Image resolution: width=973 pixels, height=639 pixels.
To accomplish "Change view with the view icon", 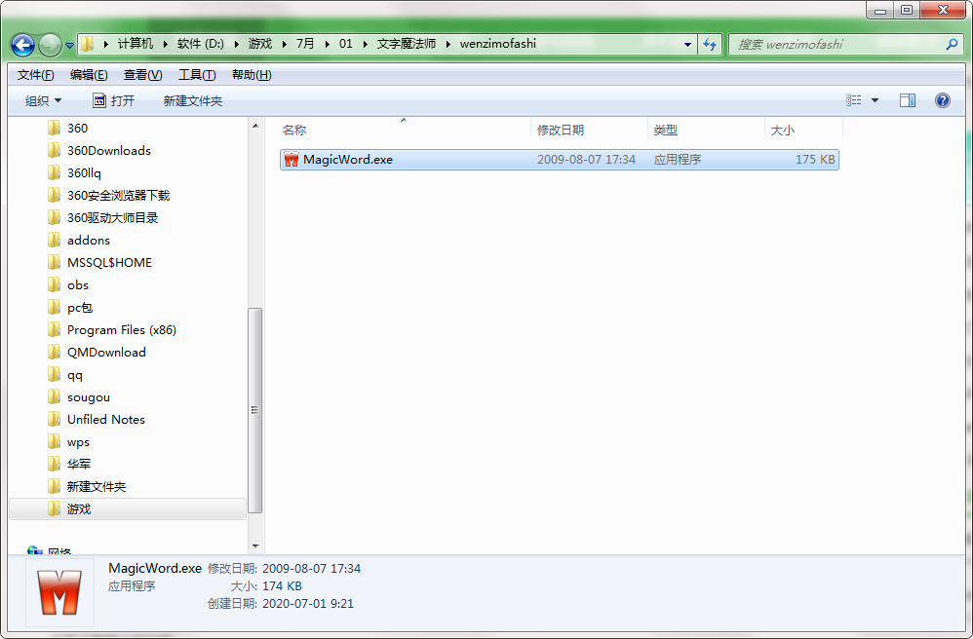I will coord(854,100).
